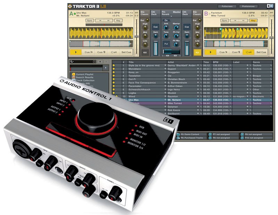Image resolution: width=278 pixels, height=215 pixels.
Task: Click the Cue/pause button on deck A
Action: (x=101, y=52)
